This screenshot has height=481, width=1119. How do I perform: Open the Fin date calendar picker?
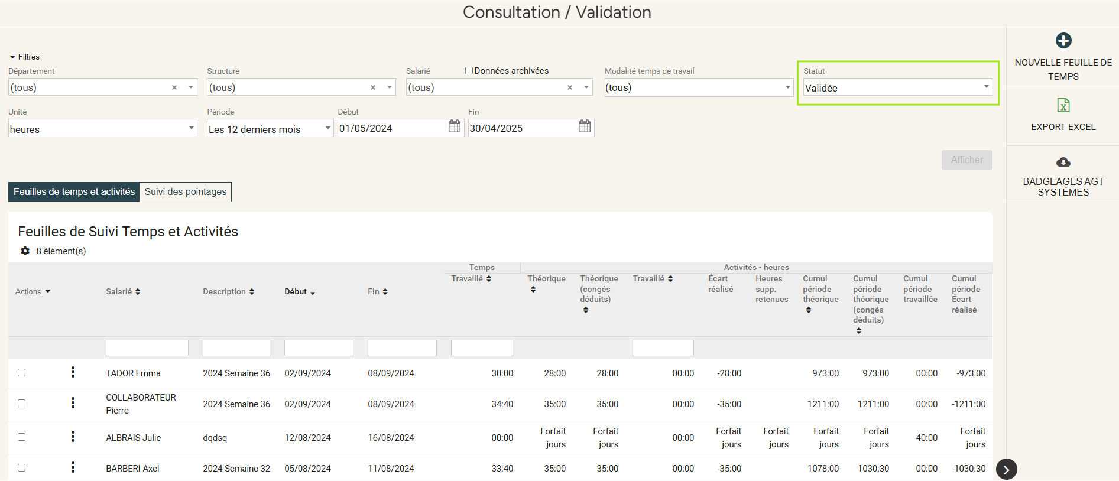click(584, 126)
